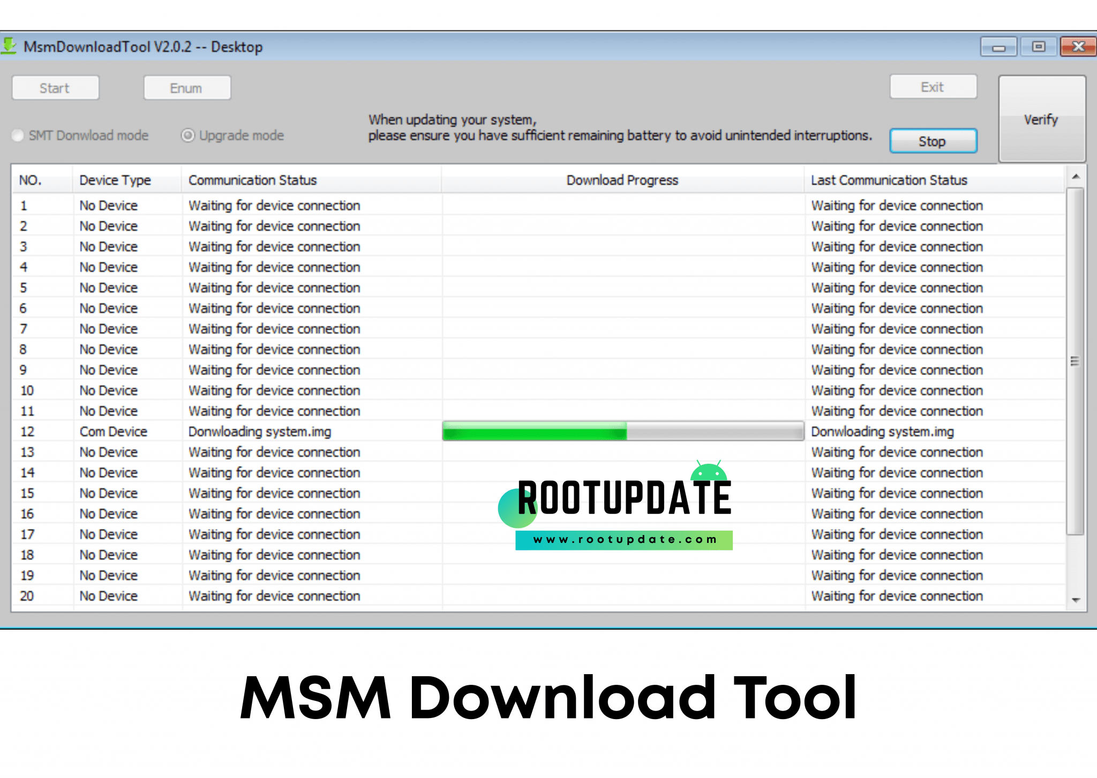The height and width of the screenshot is (778, 1097).
Task: Click 'No Device' in row 11
Action: coord(109,411)
